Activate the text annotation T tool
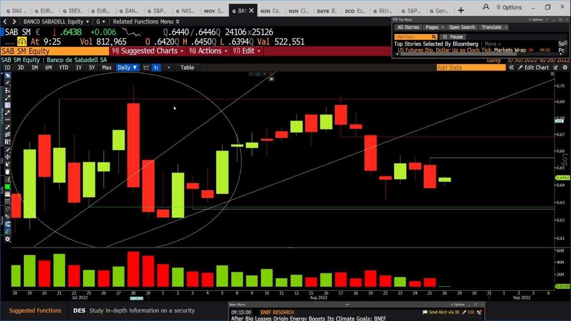The height and width of the screenshot is (321, 571). (8, 105)
